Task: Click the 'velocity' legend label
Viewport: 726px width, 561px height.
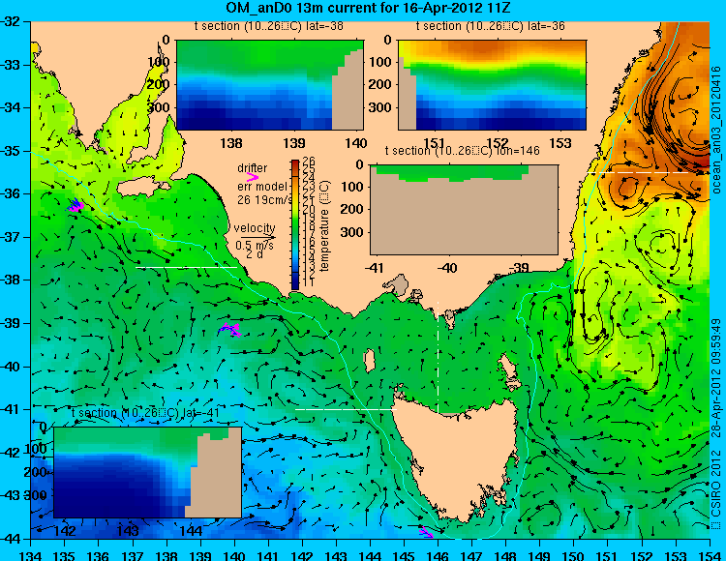Action: pos(255,228)
